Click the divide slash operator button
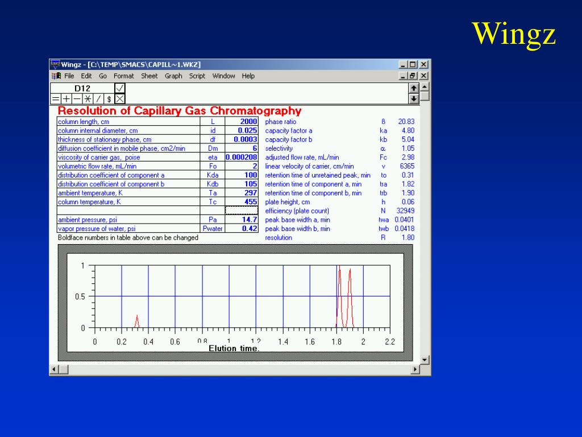 click(98, 99)
